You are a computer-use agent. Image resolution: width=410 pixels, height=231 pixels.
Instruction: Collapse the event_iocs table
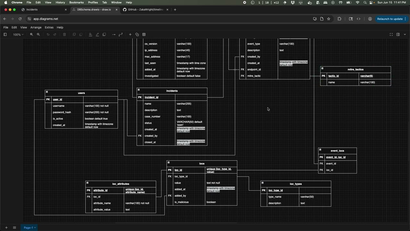320,150
